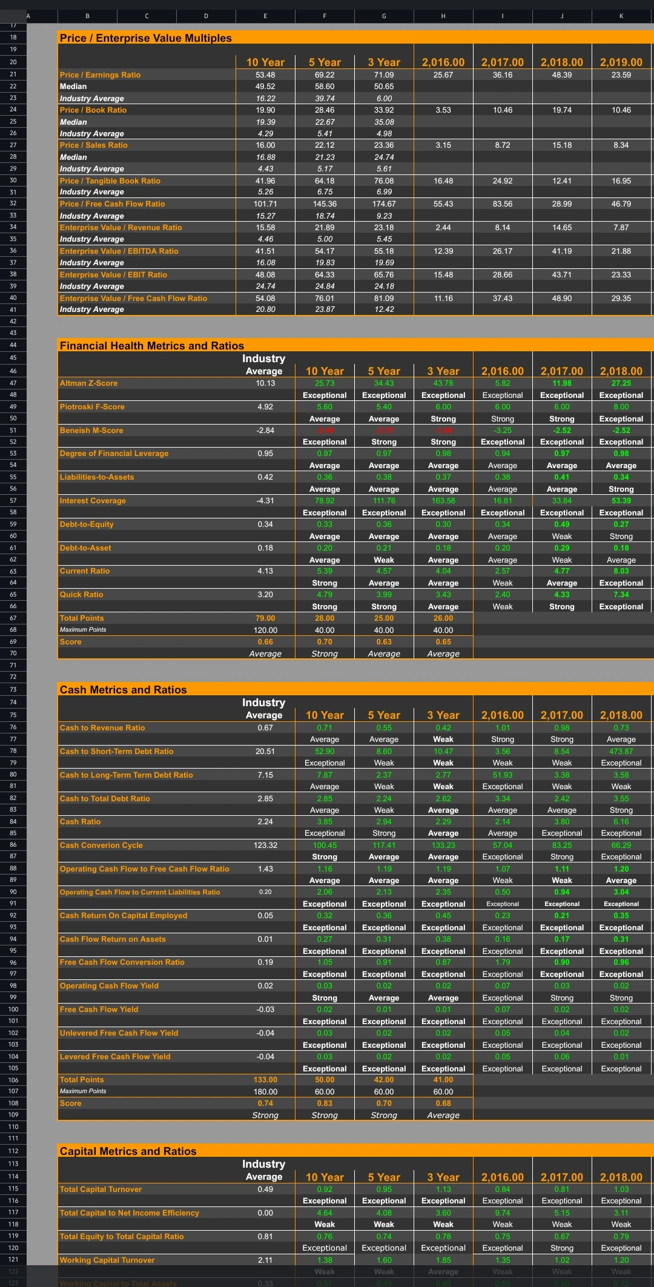
Task: Click the Financial Health Metrics and Ratios title
Action: (x=151, y=346)
